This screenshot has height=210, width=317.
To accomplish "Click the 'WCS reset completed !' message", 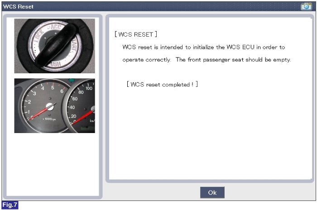I will (162, 84).
